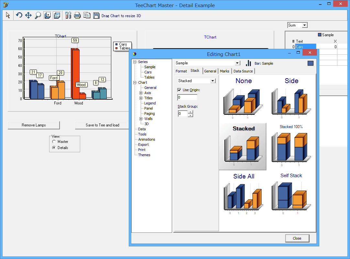Click the copy chart icon
This screenshot has height=259, width=350.
click(87, 16)
